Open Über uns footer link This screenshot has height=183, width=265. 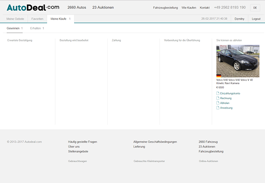point(74,146)
